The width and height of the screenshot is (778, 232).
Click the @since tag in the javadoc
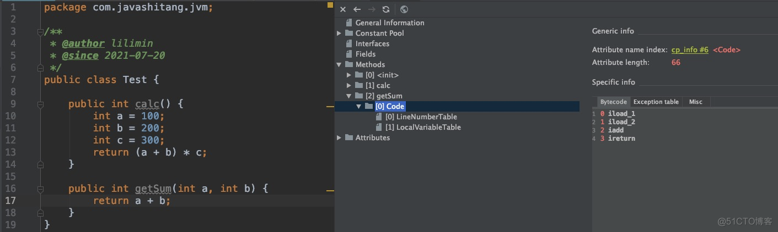[80, 56]
